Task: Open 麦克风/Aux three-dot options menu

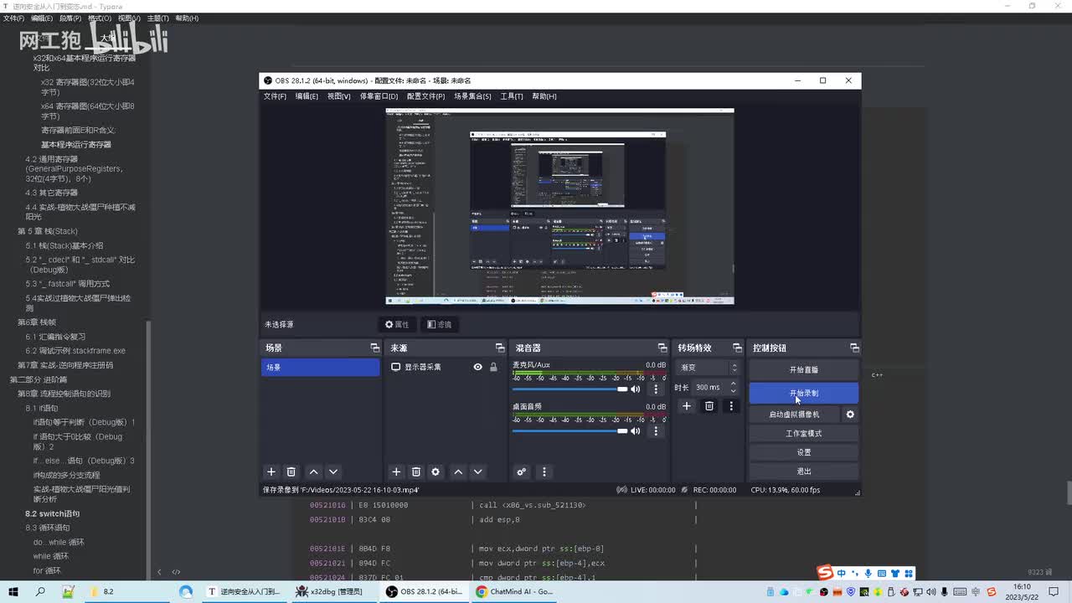Action: tap(656, 389)
